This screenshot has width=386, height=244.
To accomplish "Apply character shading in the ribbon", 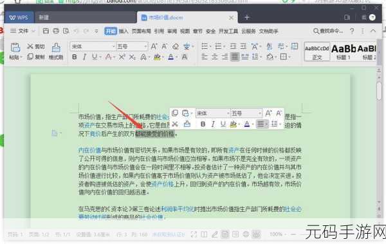I will point(185,57).
